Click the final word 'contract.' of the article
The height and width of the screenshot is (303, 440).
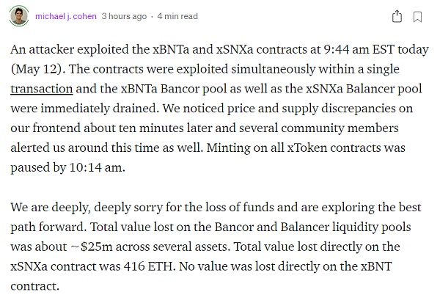[x=34, y=286]
